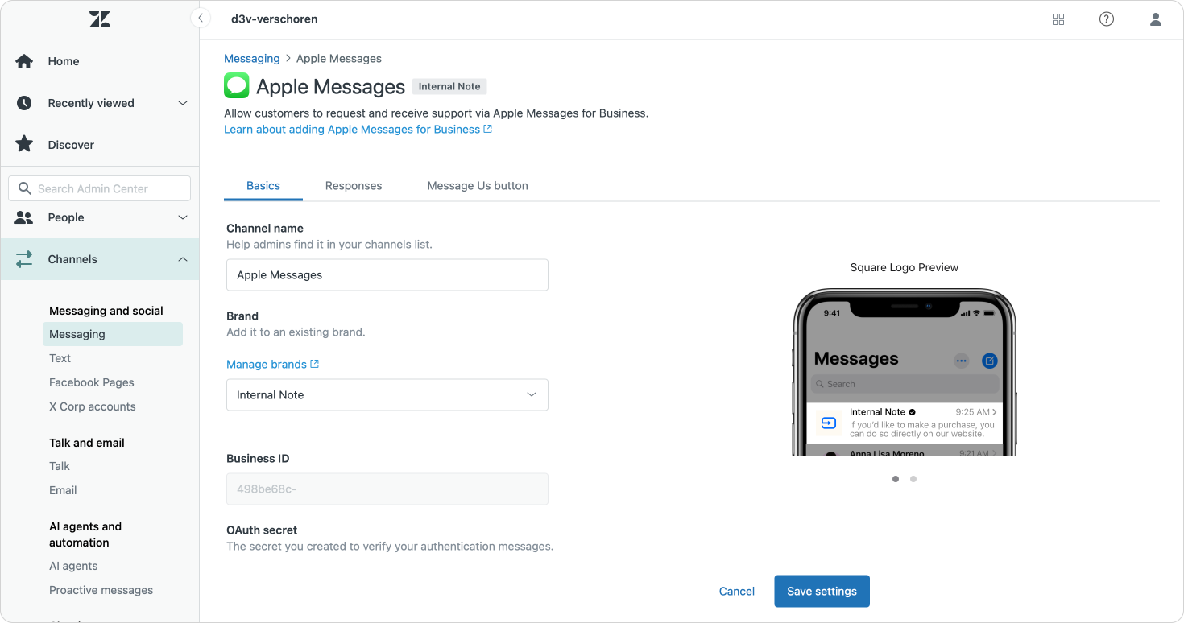This screenshot has width=1184, height=623.
Task: Expand the People section
Action: (x=183, y=217)
